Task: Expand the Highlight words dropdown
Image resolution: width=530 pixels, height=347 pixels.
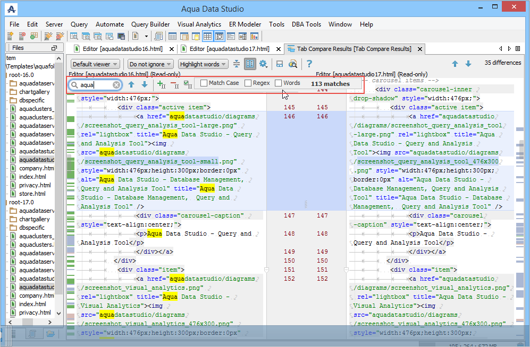Action: [x=203, y=64]
